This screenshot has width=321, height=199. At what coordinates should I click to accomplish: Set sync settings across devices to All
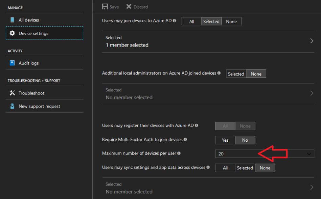tap(225, 168)
